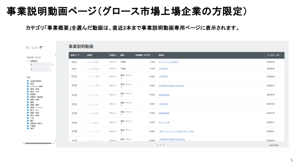Click filter panel scroll-up arrow
The image size is (299, 168).
(56, 55)
